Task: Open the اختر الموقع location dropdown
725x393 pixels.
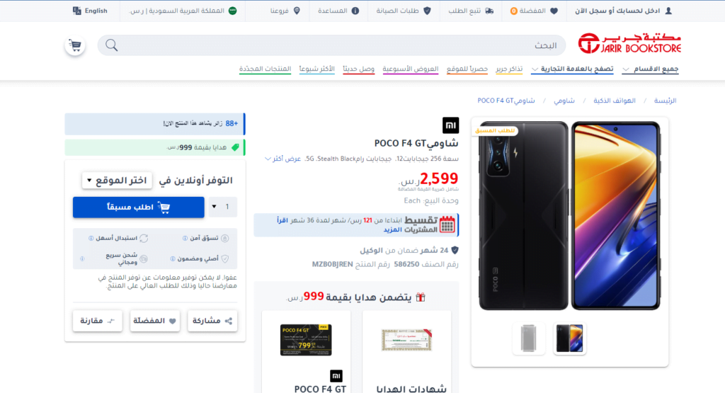Action: (117, 181)
